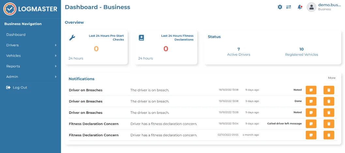
Task: Click Log Out in the sidebar
Action: tap(20, 87)
